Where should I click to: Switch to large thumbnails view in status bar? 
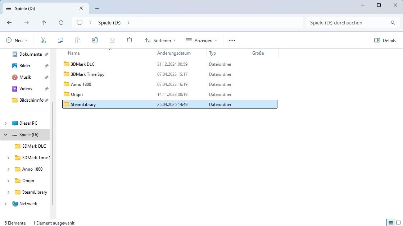click(x=398, y=223)
